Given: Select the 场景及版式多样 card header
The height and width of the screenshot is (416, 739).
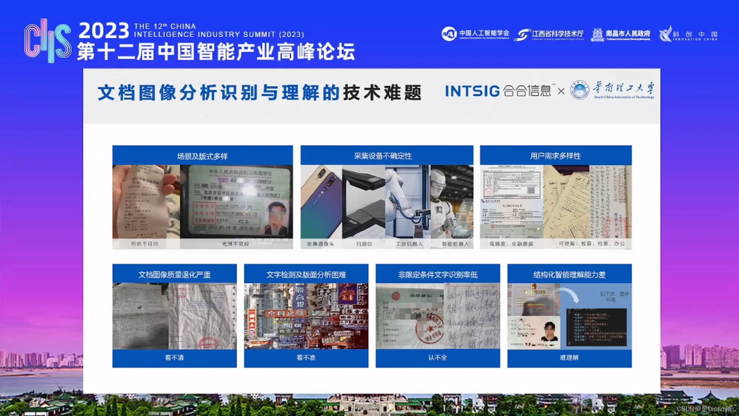Looking at the screenshot, I should pyautogui.click(x=202, y=156).
